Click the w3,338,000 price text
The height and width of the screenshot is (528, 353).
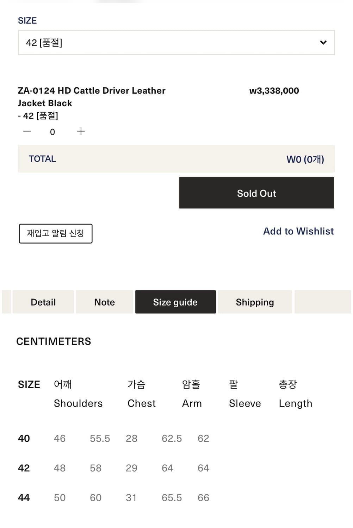tap(274, 91)
